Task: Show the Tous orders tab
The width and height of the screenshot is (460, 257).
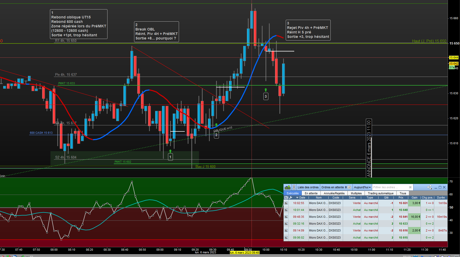Action: 403,193
